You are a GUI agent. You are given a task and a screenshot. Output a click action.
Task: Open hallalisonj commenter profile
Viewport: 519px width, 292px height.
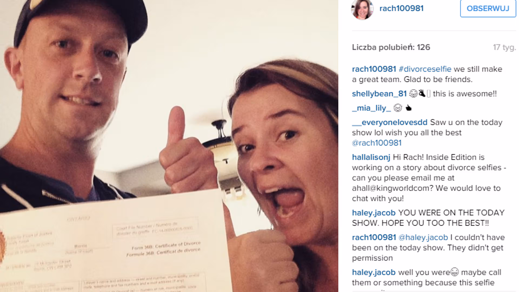[371, 157]
